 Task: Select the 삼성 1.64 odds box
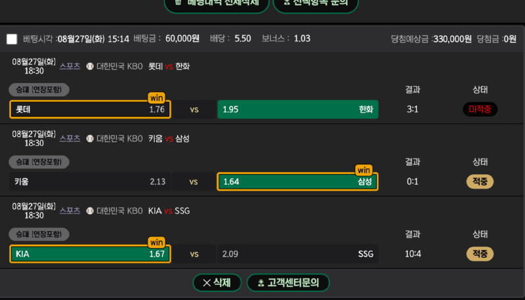click(x=298, y=181)
